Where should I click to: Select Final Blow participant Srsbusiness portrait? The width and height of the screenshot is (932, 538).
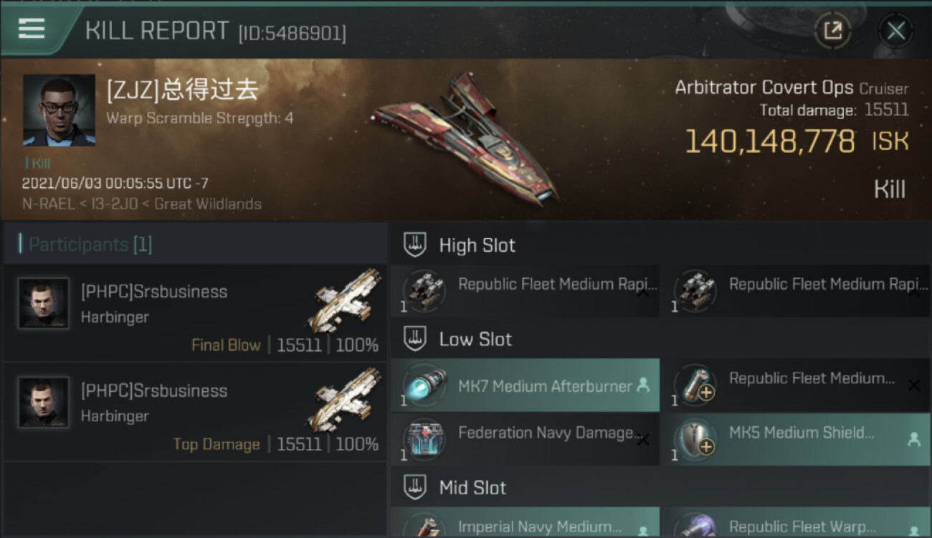click(x=44, y=303)
